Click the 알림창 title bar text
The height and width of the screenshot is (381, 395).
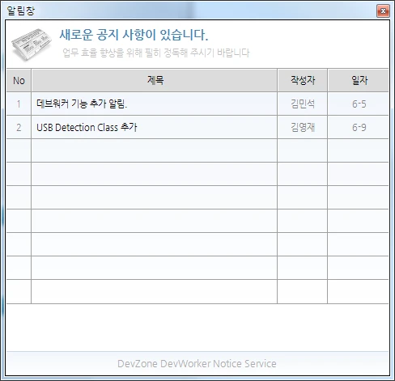pos(20,11)
